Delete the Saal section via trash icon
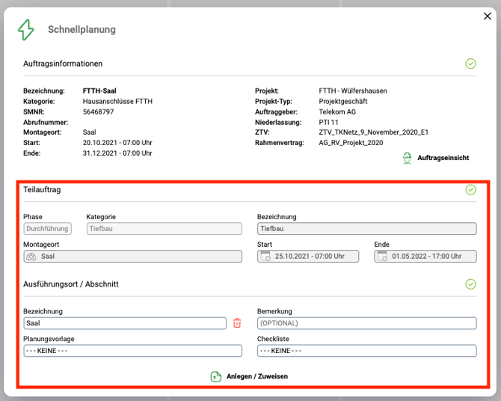The height and width of the screenshot is (401, 501). point(237,323)
